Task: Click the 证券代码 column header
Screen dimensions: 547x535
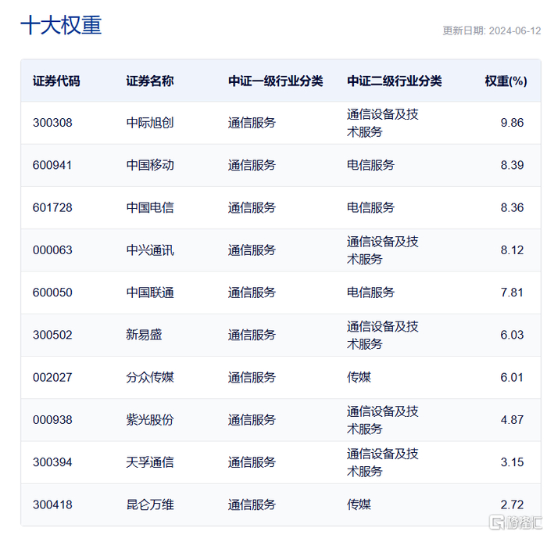Action: coord(56,81)
